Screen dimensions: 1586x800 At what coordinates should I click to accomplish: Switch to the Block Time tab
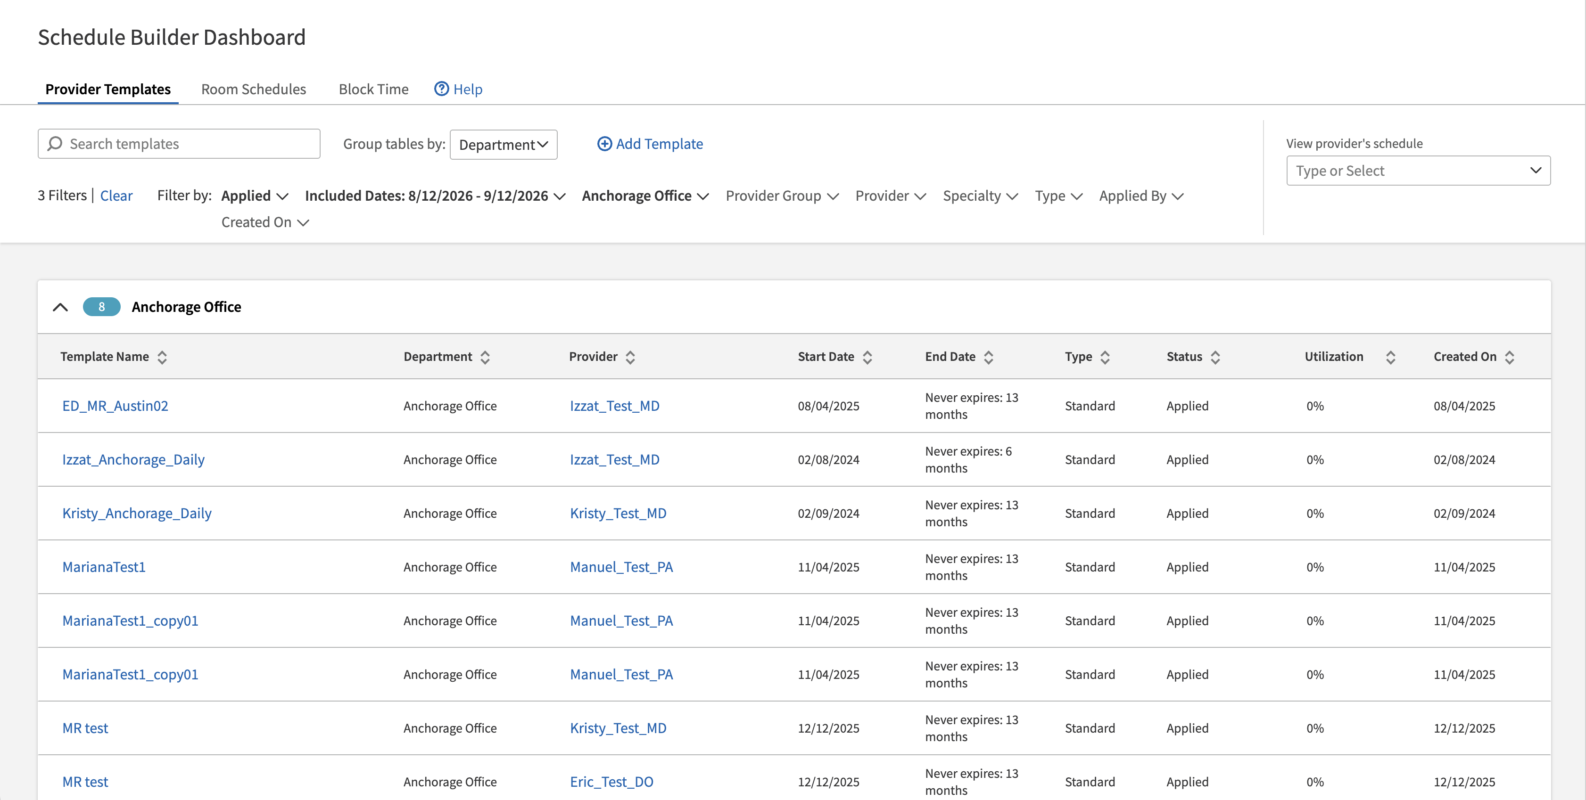coord(374,89)
